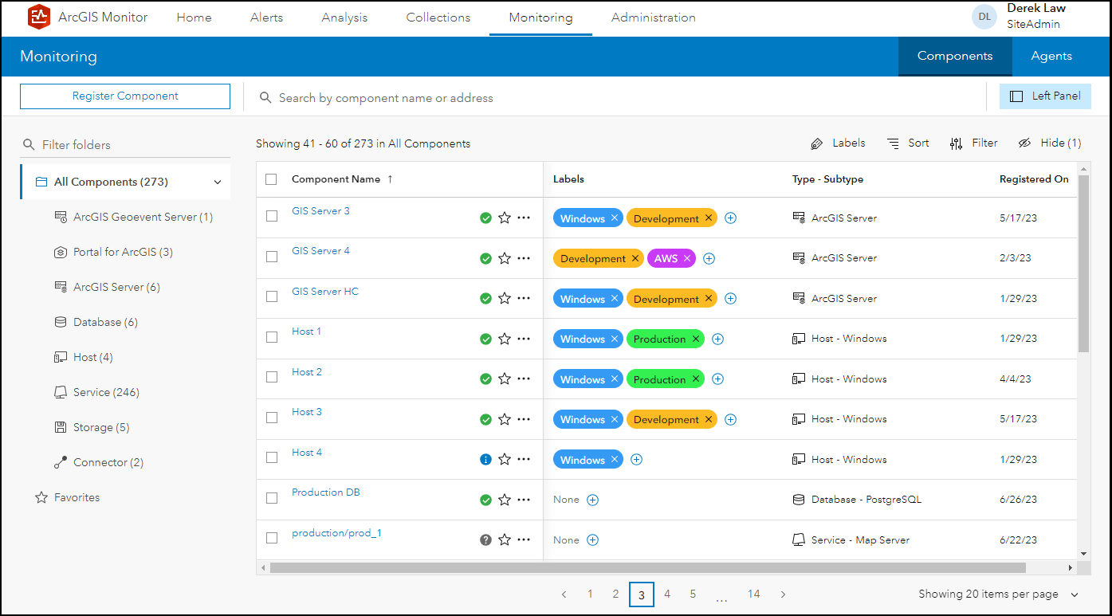The image size is (1112, 616).
Task: Add a label to Production DB row
Action: 592,500
